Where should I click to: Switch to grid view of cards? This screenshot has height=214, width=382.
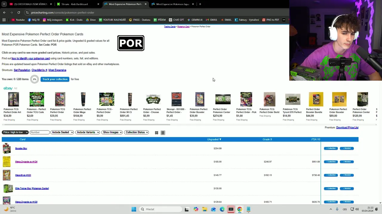click(x=156, y=133)
